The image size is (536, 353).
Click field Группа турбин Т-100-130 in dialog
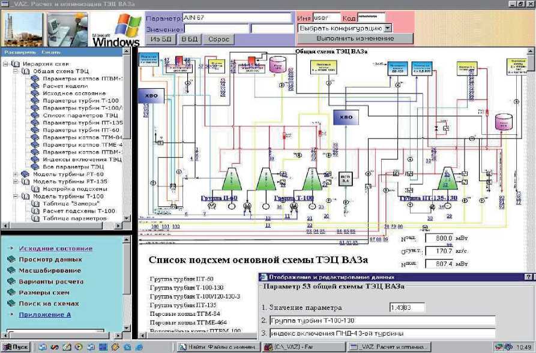382,320
